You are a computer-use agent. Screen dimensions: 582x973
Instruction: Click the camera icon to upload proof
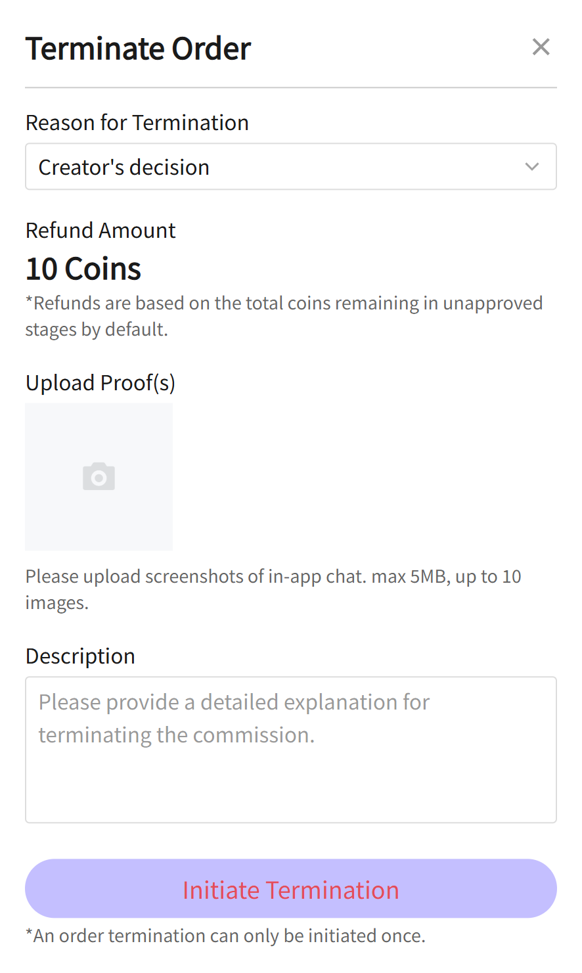coord(99,476)
